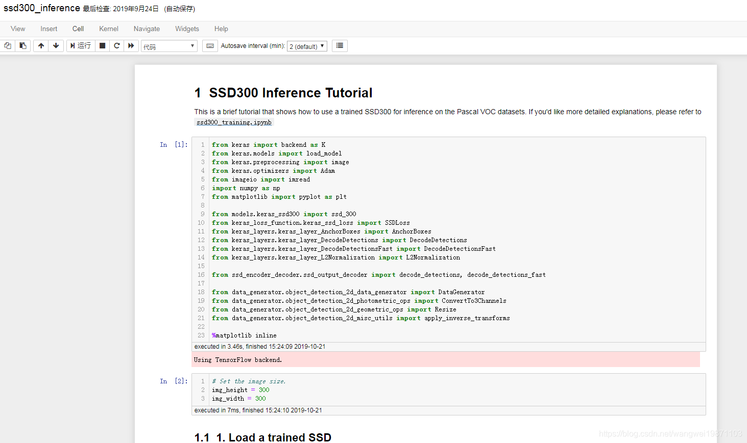Screen dimensions: 747x443
Task: Move selected cell down with the arrow
Action: (56, 46)
